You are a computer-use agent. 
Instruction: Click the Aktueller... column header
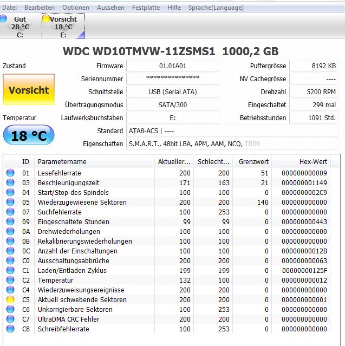tap(174, 162)
